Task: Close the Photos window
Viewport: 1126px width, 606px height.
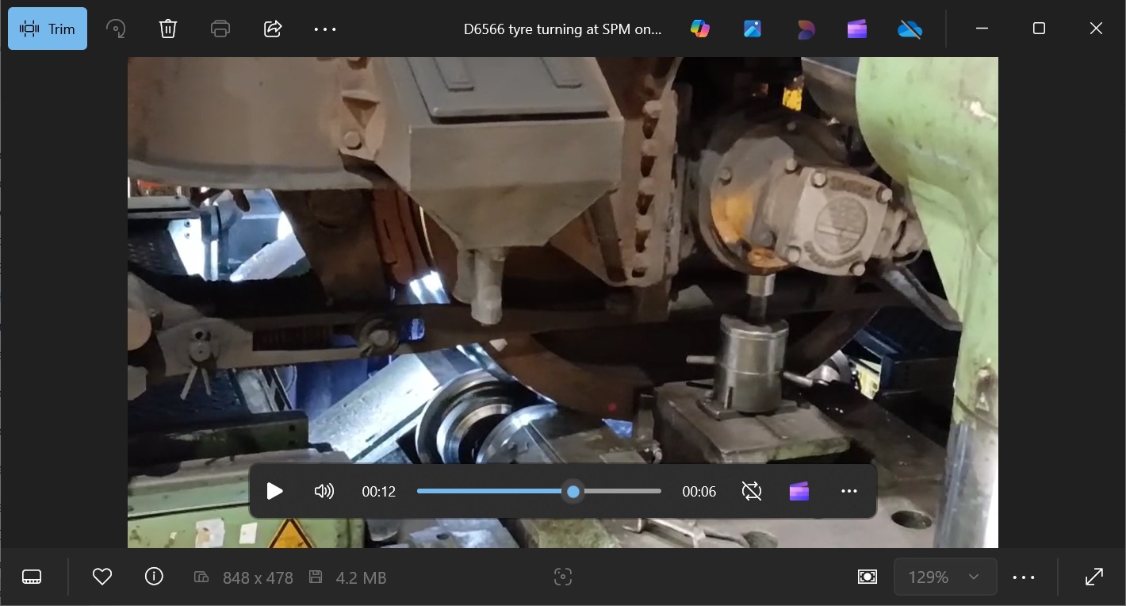Action: (1096, 29)
